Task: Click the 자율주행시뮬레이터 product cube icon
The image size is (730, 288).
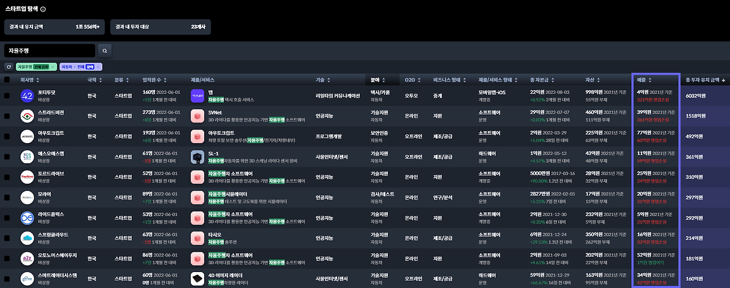Action: 197,197
